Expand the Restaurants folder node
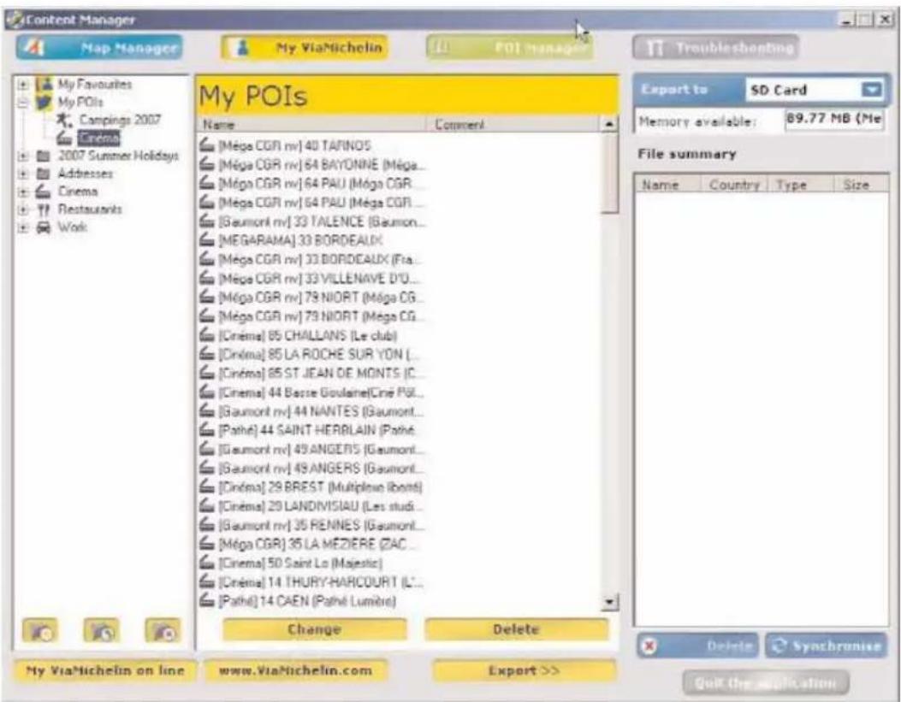This screenshot has width=901, height=702. pyautogui.click(x=23, y=209)
